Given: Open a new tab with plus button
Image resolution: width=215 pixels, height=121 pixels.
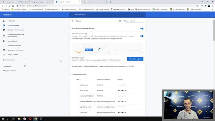Looking at the screenshot, I should pos(111,2).
